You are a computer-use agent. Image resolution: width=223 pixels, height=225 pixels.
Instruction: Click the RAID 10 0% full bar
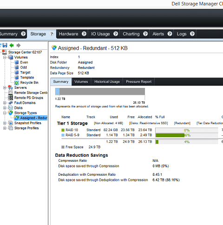pos(187,130)
